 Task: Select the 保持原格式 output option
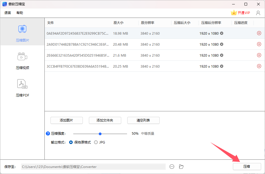pyautogui.click(x=71, y=142)
